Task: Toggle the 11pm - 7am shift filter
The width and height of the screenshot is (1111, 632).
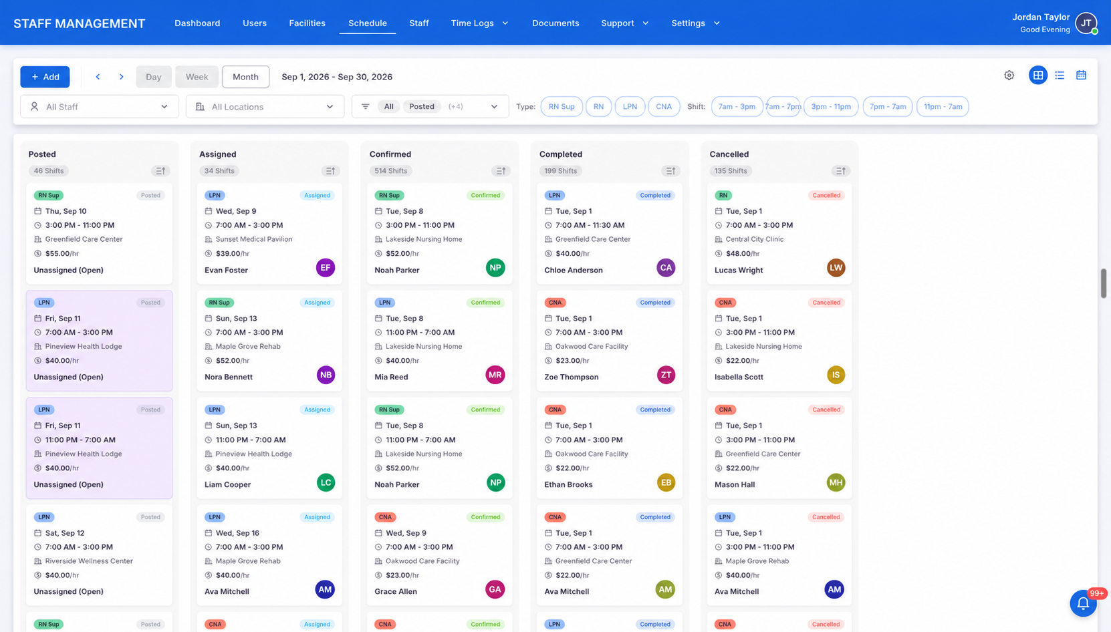Action: coord(943,107)
